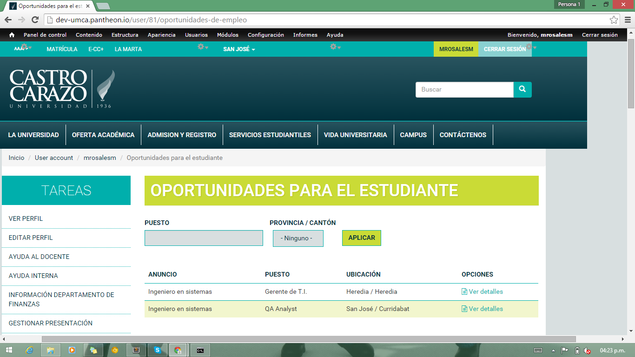Open Windows Start menu
This screenshot has height=357, width=635.
click(9, 350)
